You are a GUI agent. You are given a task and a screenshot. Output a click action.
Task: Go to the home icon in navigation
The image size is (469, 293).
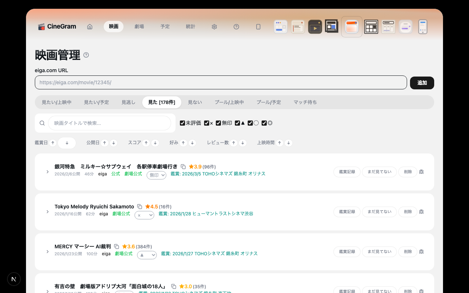click(90, 27)
